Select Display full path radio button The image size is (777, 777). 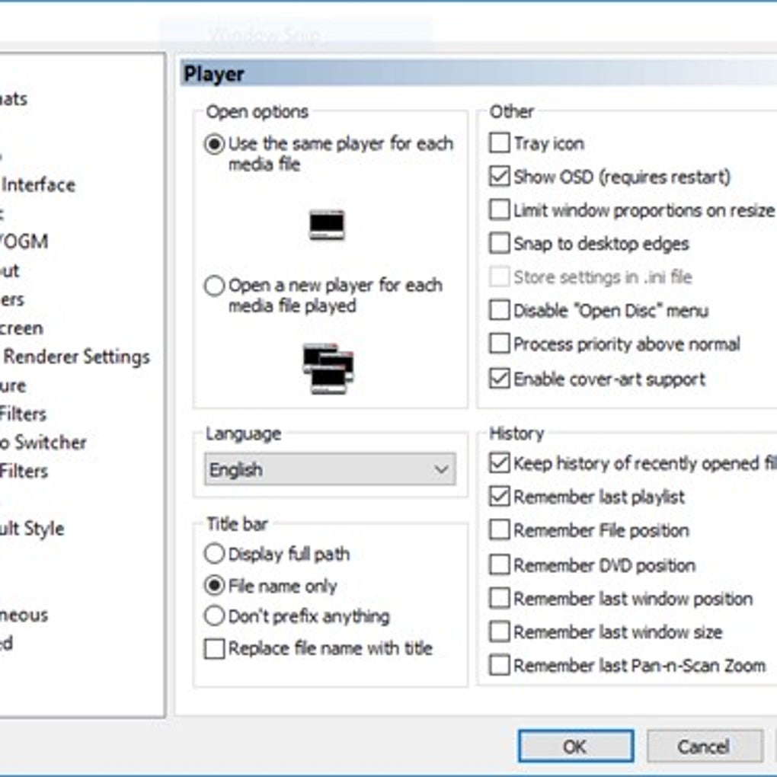pos(216,554)
